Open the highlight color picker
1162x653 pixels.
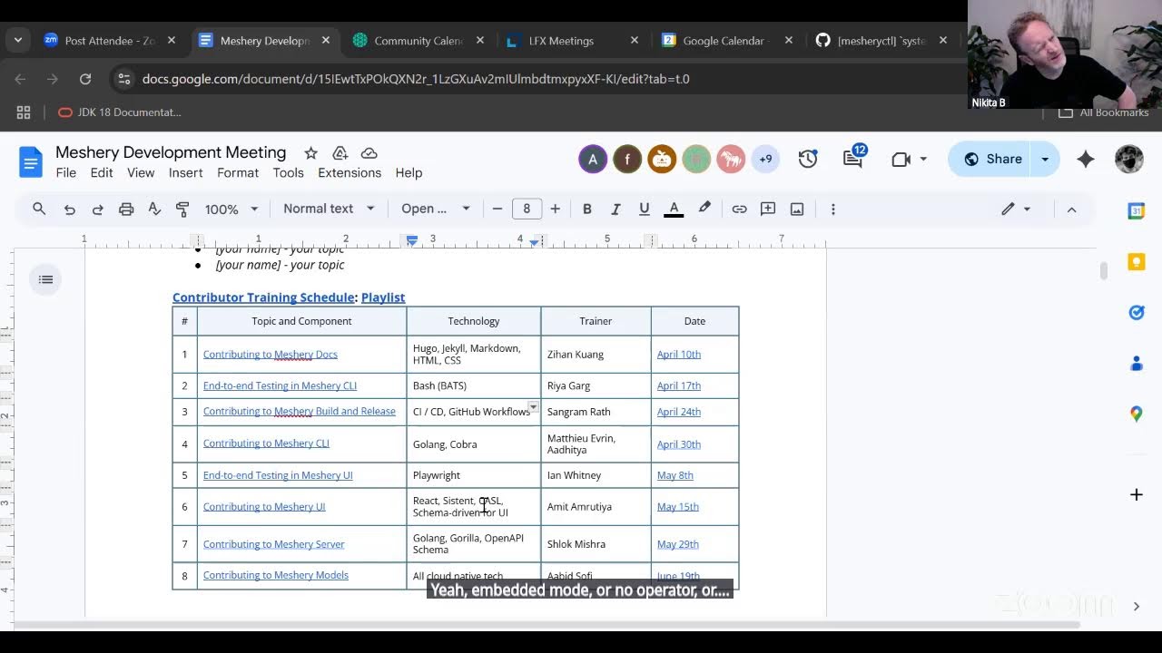coord(704,209)
